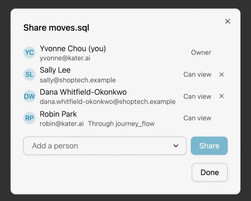The height and width of the screenshot is (201, 251).
Task: Select the email yvonne@kater.ai
Action: coord(65,58)
